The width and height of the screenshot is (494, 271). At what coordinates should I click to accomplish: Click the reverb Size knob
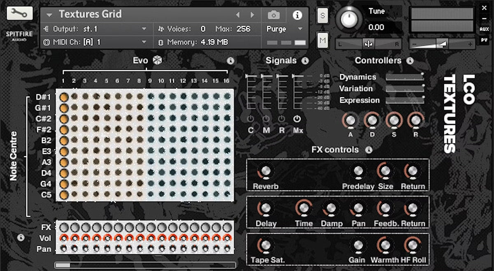click(385, 172)
